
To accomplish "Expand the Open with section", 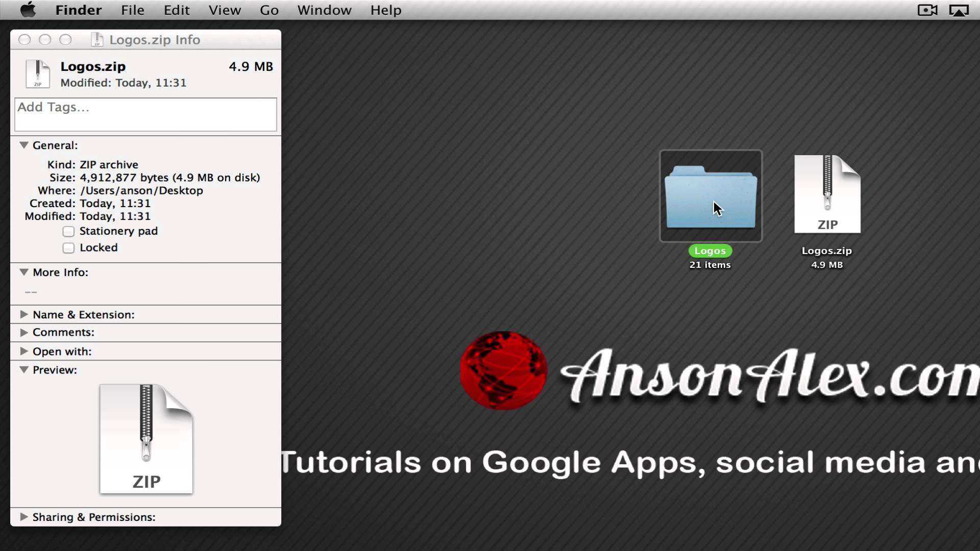I will (24, 352).
